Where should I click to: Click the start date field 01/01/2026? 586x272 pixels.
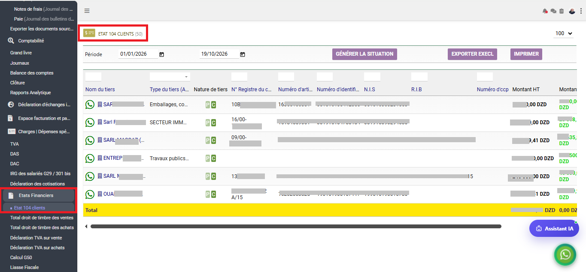[x=138, y=54]
